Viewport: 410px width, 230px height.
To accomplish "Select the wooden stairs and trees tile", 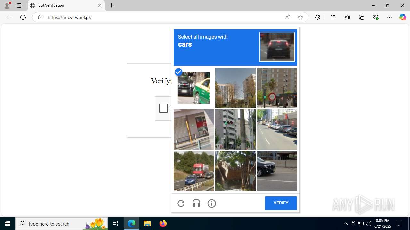I will pyautogui.click(x=235, y=171).
